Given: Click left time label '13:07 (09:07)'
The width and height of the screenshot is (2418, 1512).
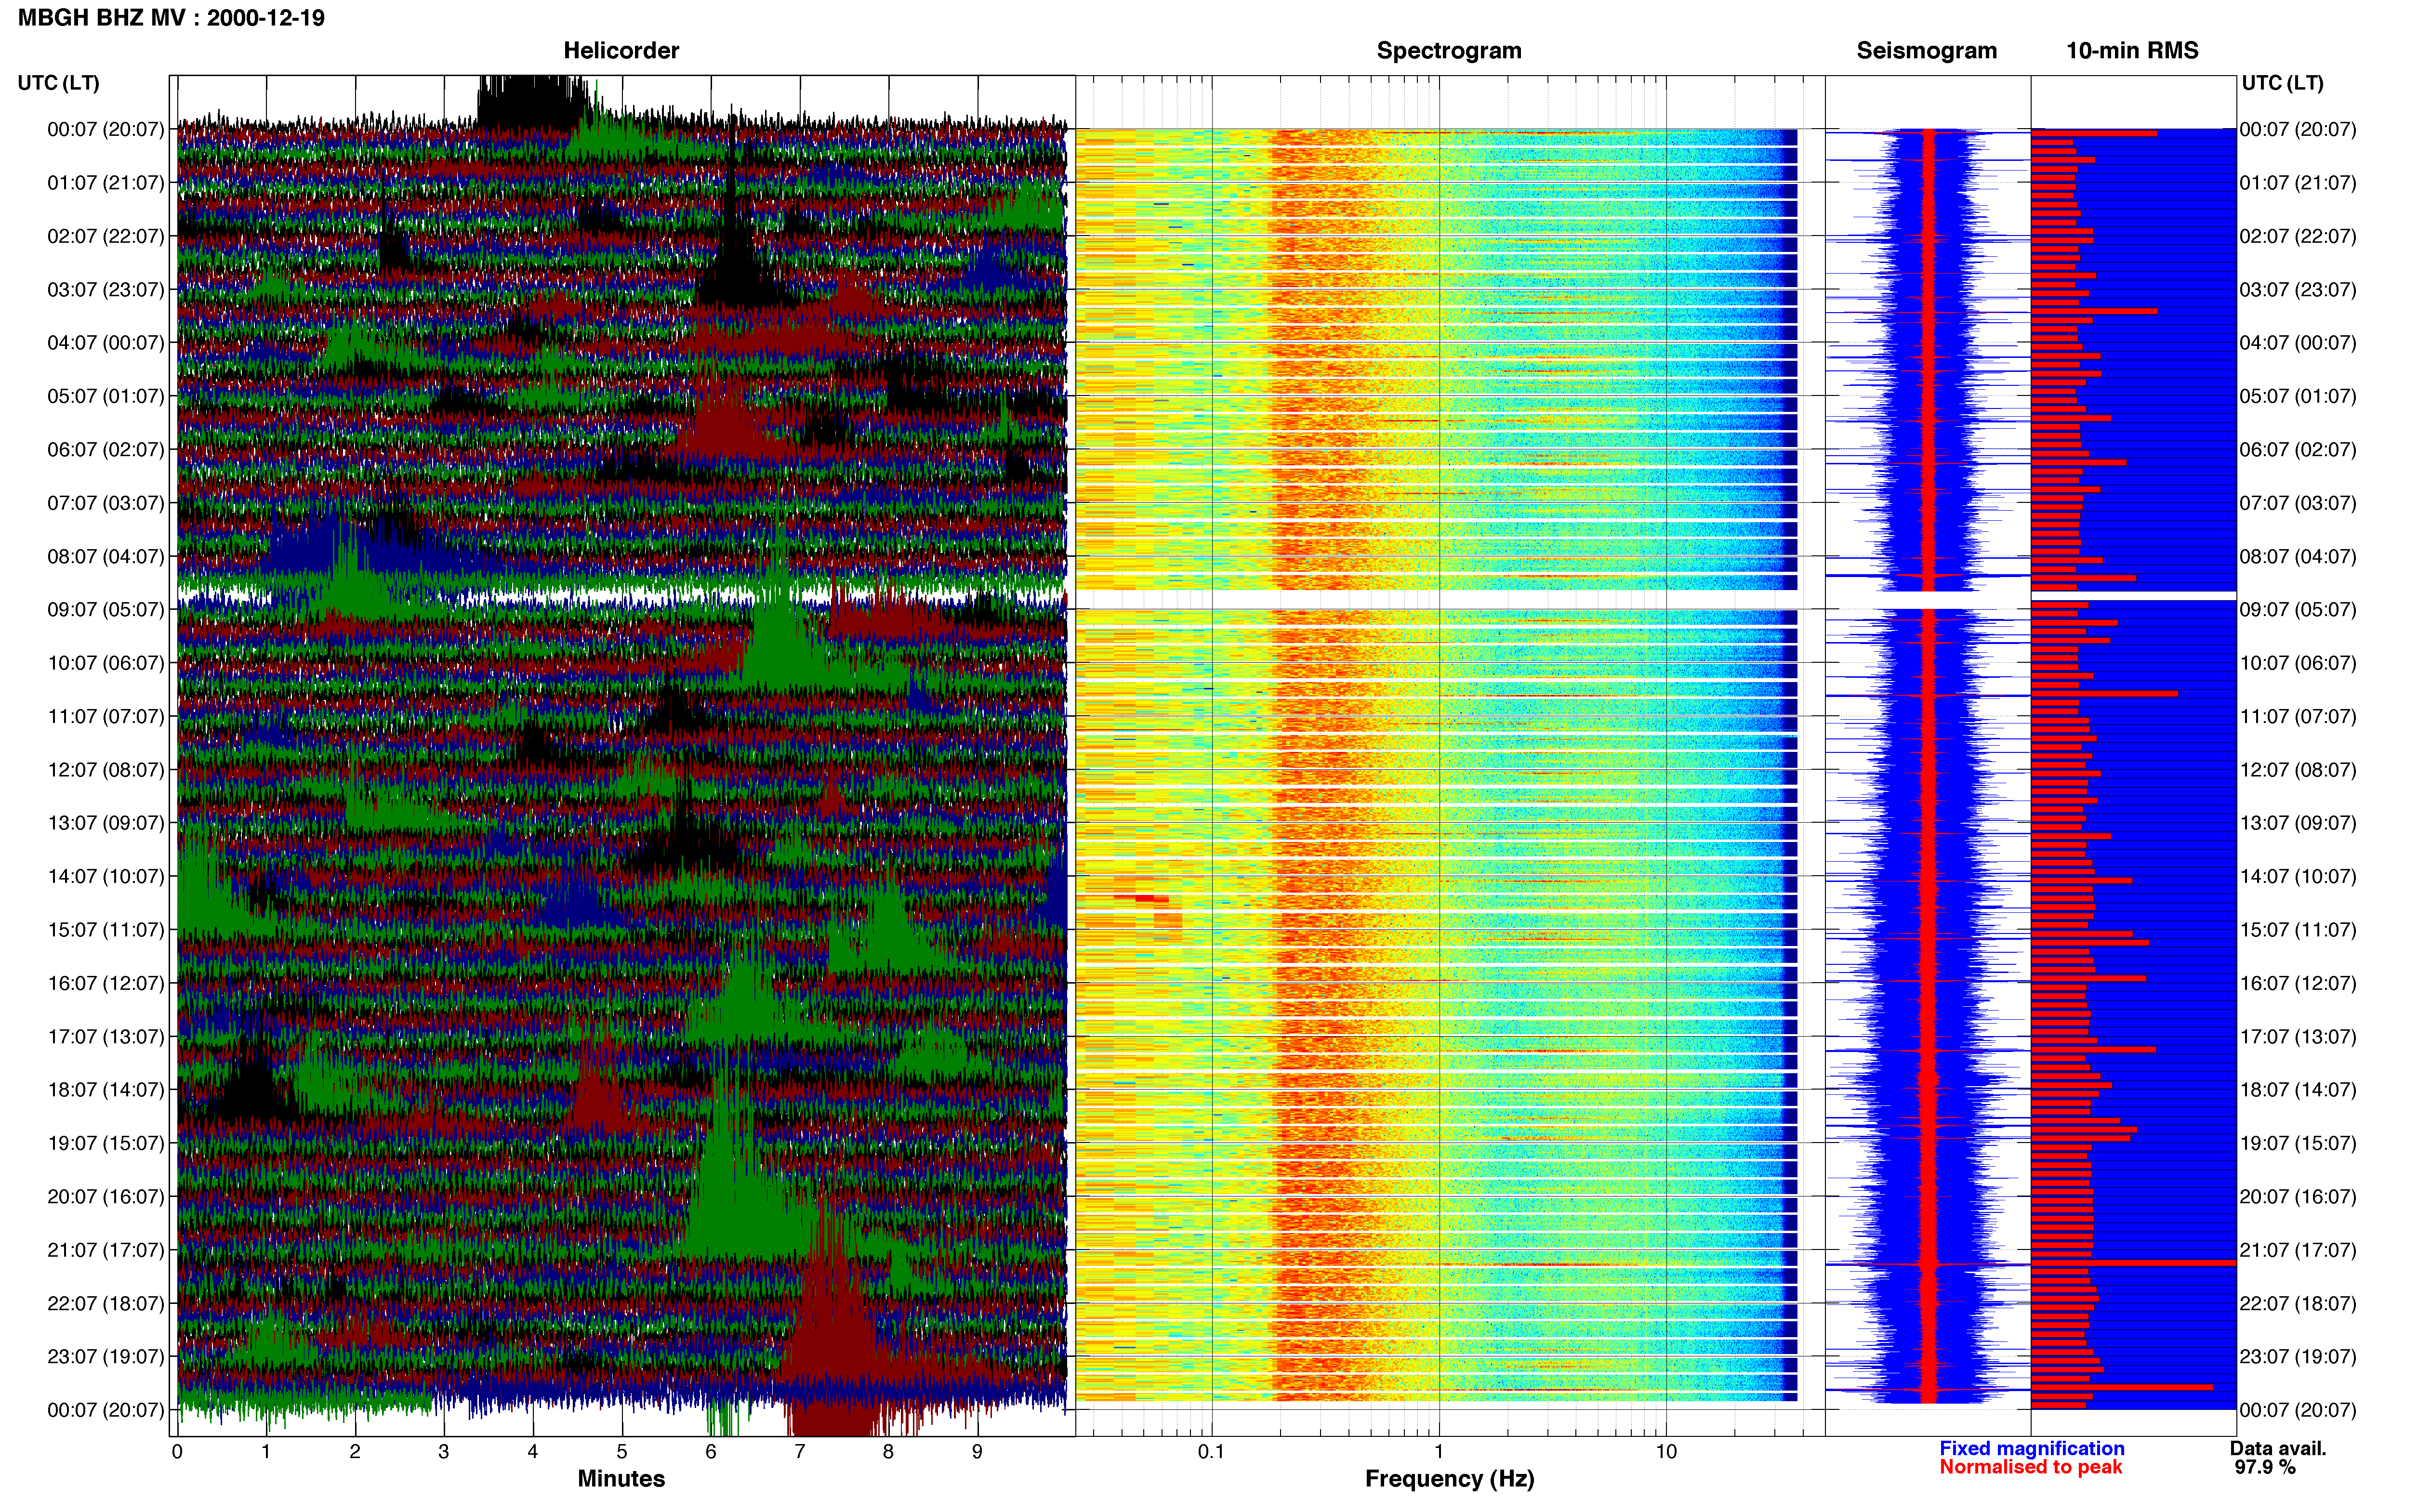Looking at the screenshot, I should tap(105, 823).
